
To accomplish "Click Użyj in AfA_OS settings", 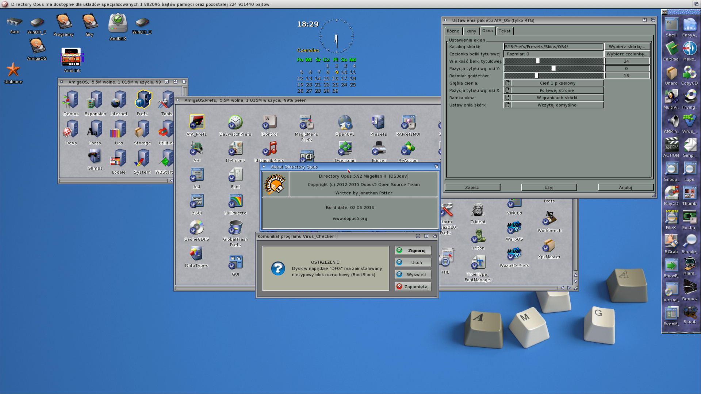I will 549,188.
